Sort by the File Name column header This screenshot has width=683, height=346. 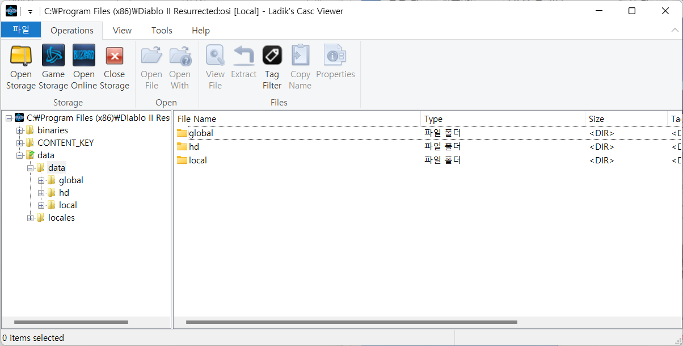coord(297,119)
